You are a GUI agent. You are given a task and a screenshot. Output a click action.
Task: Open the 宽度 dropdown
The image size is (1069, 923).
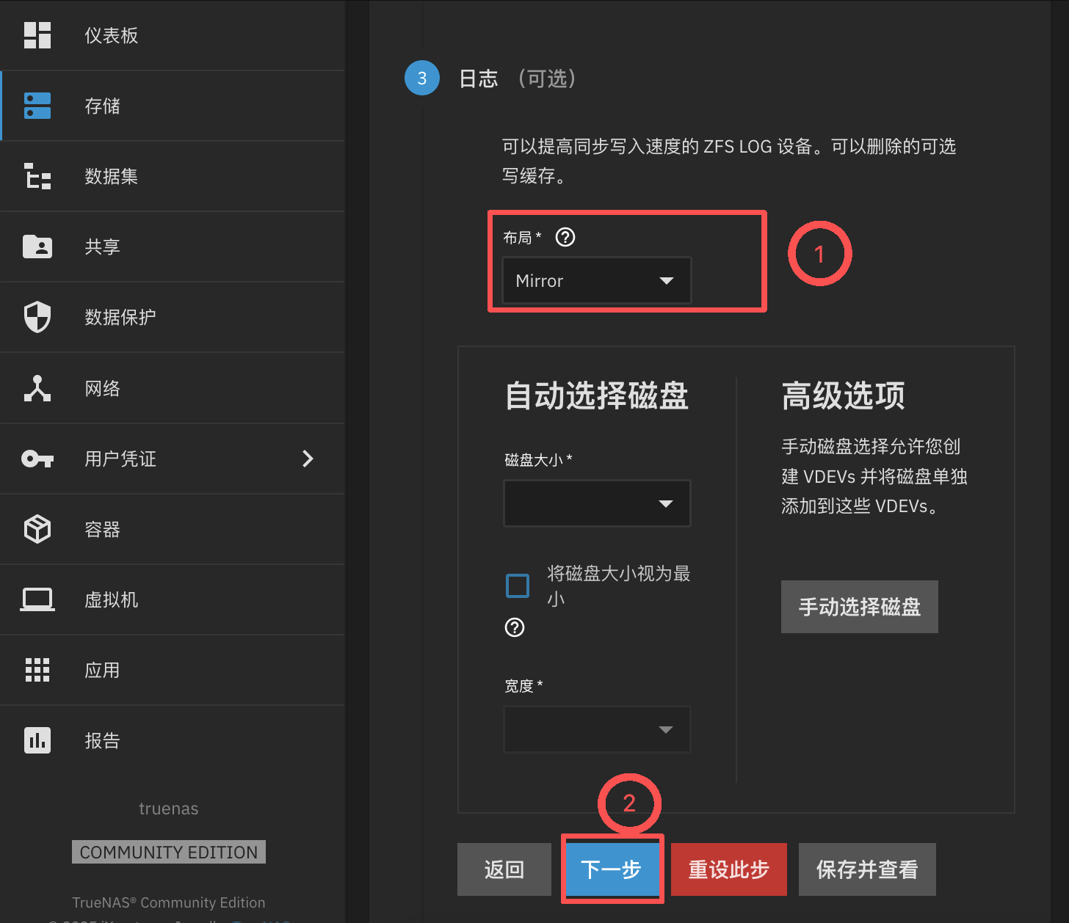pos(596,729)
